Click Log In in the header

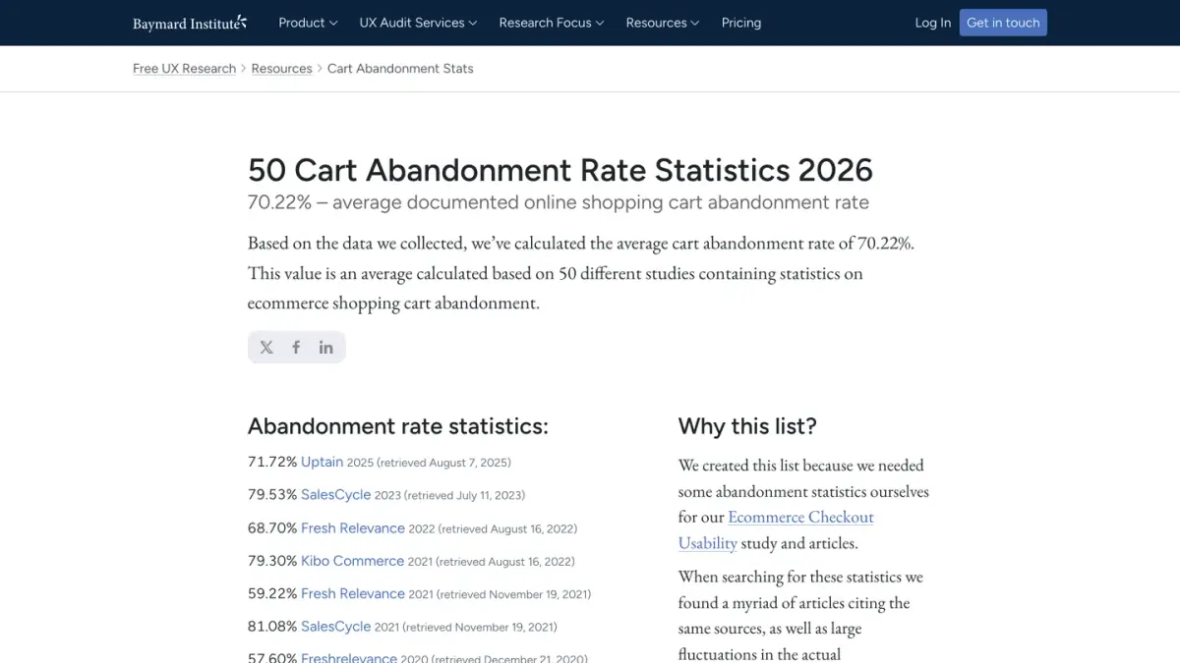pos(933,23)
